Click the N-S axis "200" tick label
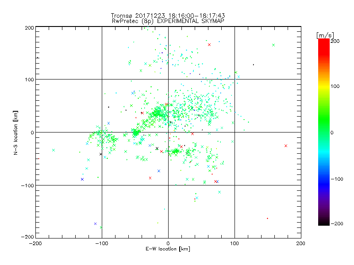The width and height of the screenshot is (354, 265). point(29,28)
